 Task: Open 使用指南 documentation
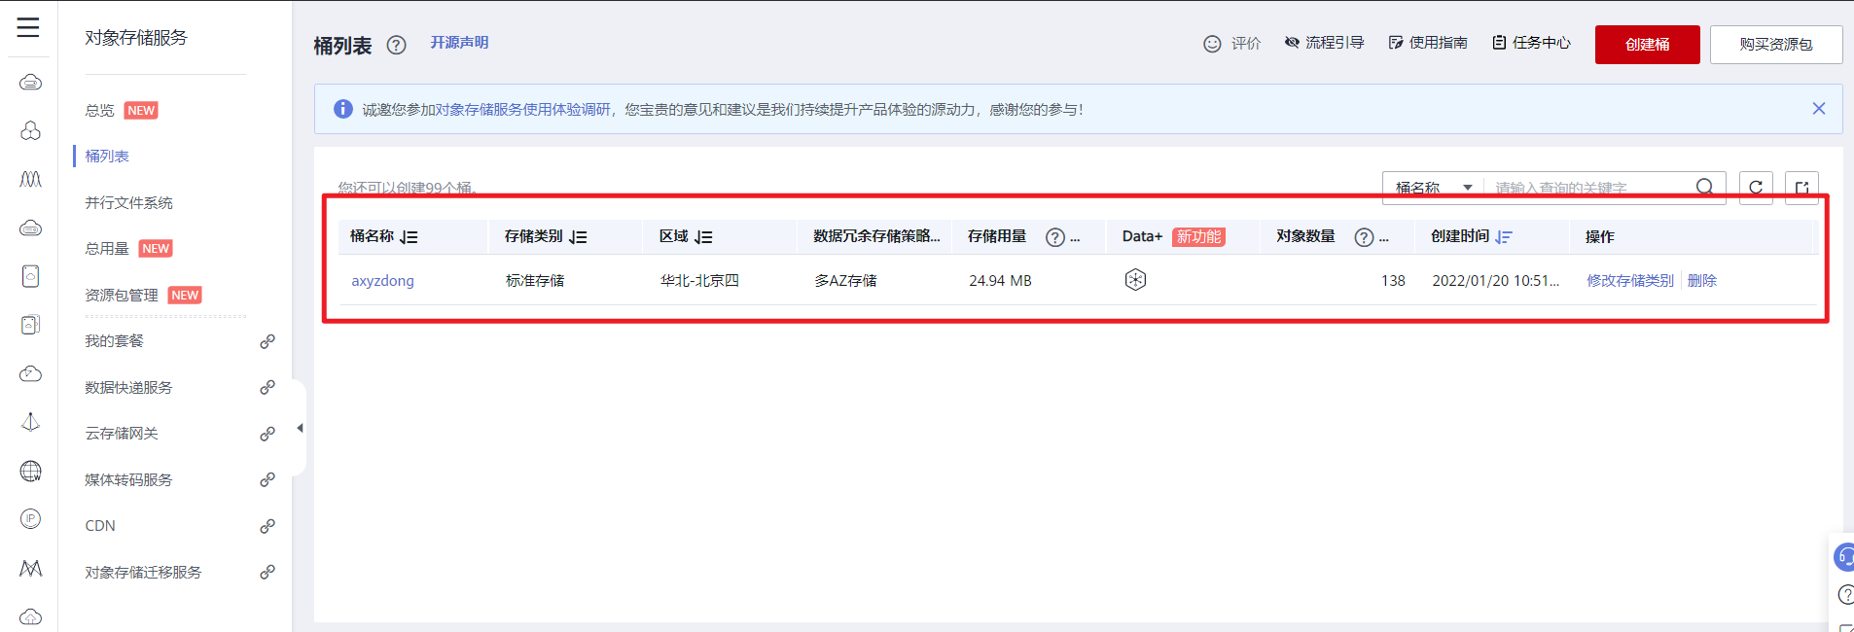pos(1428,43)
